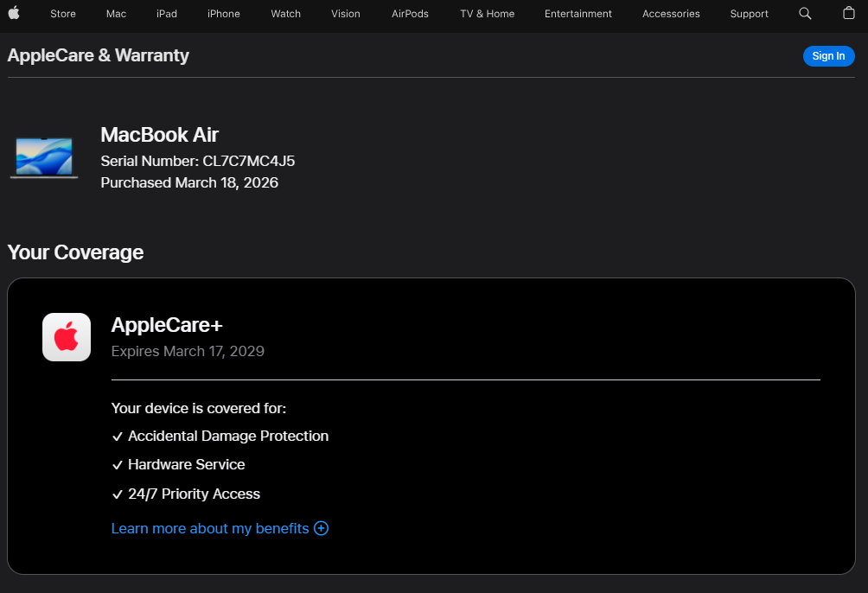Click the red AppleCare+ apple icon
868x593 pixels.
[x=67, y=337]
